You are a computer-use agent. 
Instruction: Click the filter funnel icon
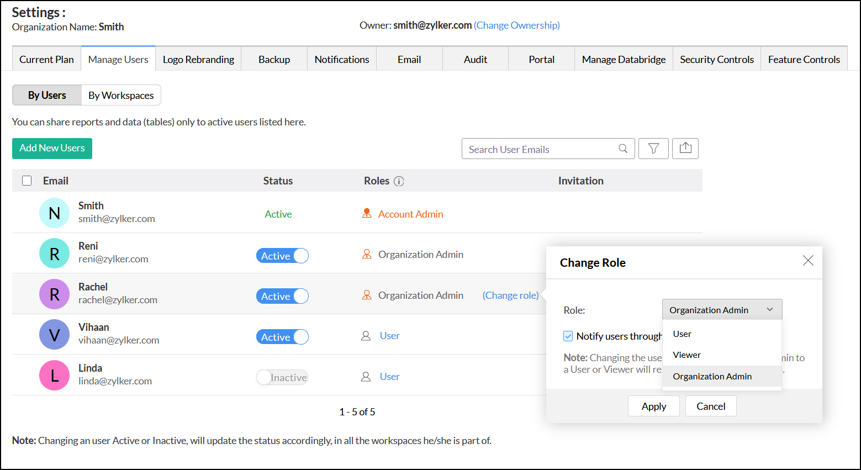point(653,149)
